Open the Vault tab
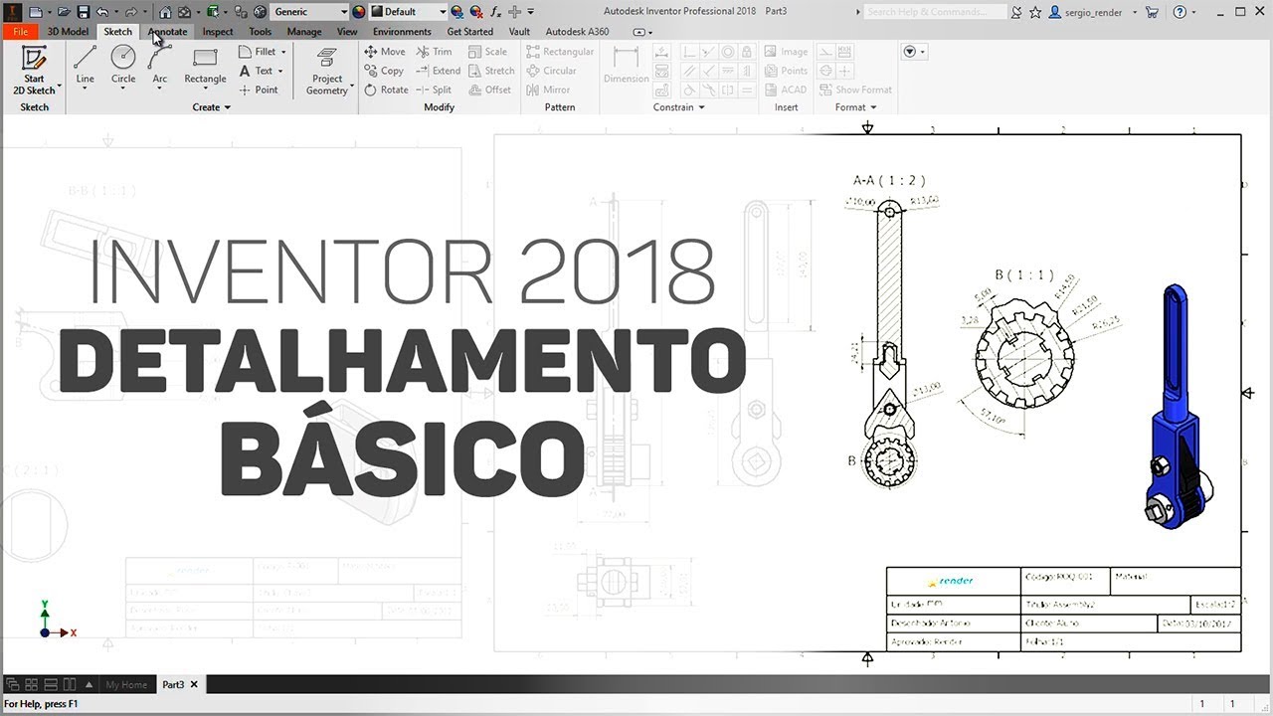This screenshot has height=716, width=1273. [519, 32]
